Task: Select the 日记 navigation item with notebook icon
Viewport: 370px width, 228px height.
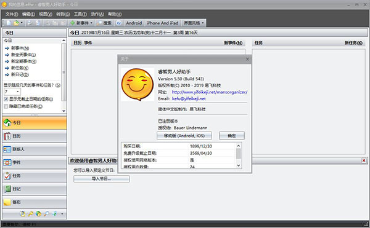Action: (35, 189)
